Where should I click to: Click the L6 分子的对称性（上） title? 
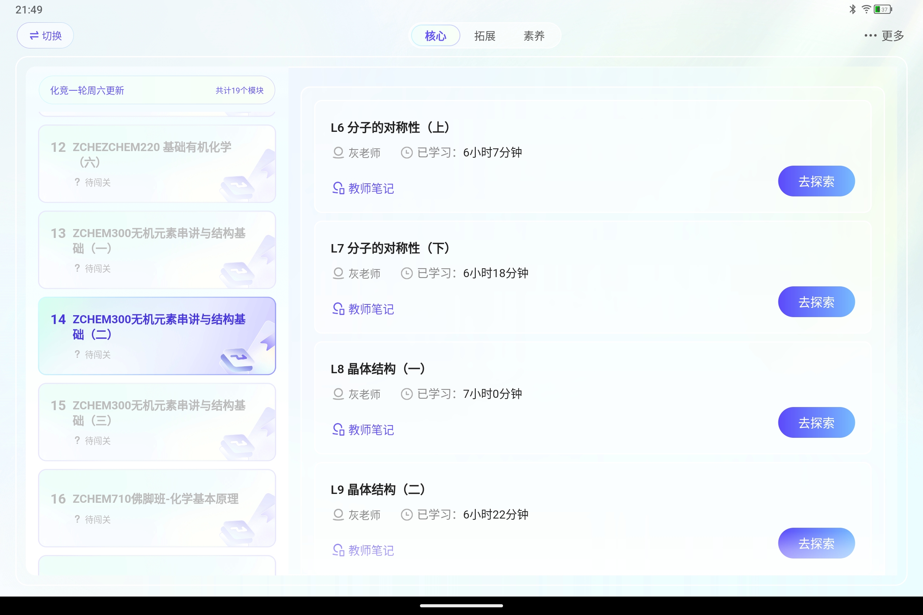coord(390,128)
